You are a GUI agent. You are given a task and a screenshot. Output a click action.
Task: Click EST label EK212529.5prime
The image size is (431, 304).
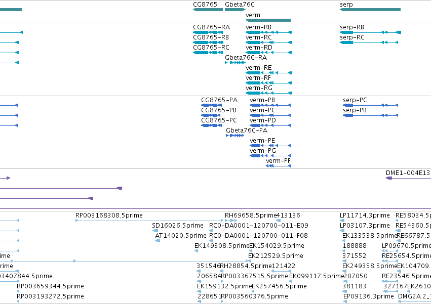pos(276,256)
